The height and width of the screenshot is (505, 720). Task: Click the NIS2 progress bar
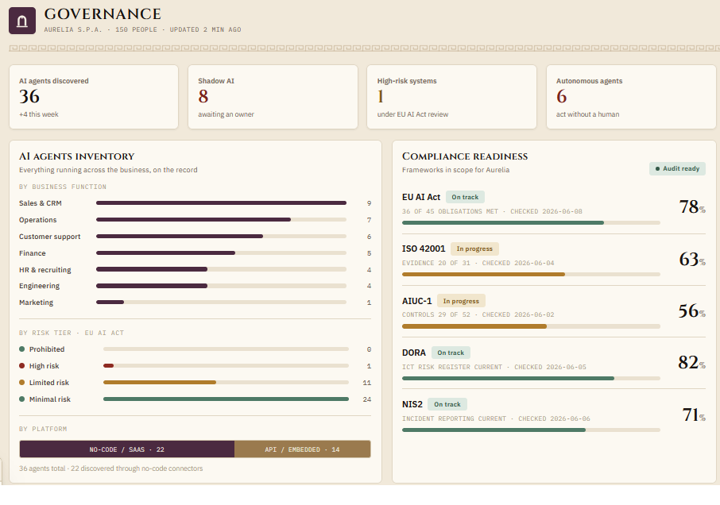pyautogui.click(x=531, y=430)
